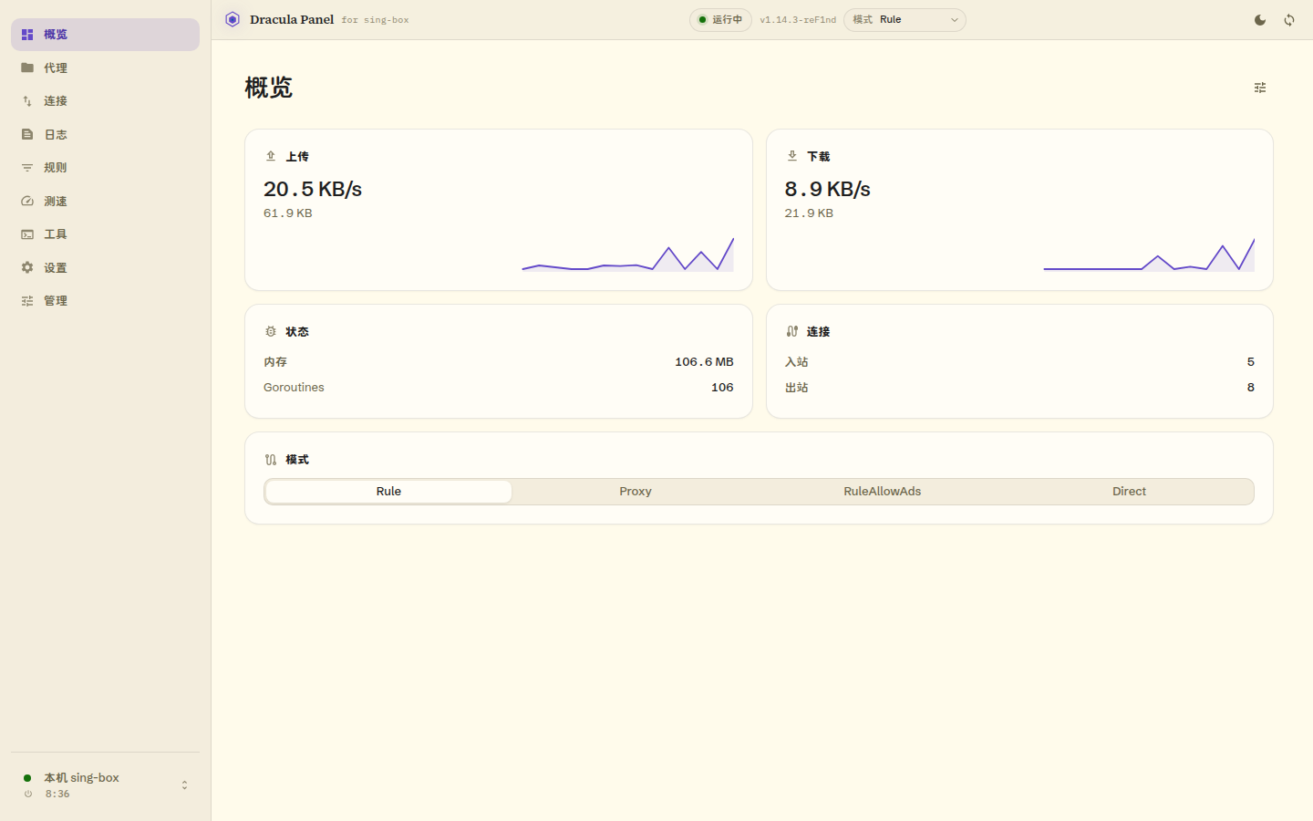Click the chip icon beside 状态
Viewport: 1313px width, 821px height.
point(271,331)
